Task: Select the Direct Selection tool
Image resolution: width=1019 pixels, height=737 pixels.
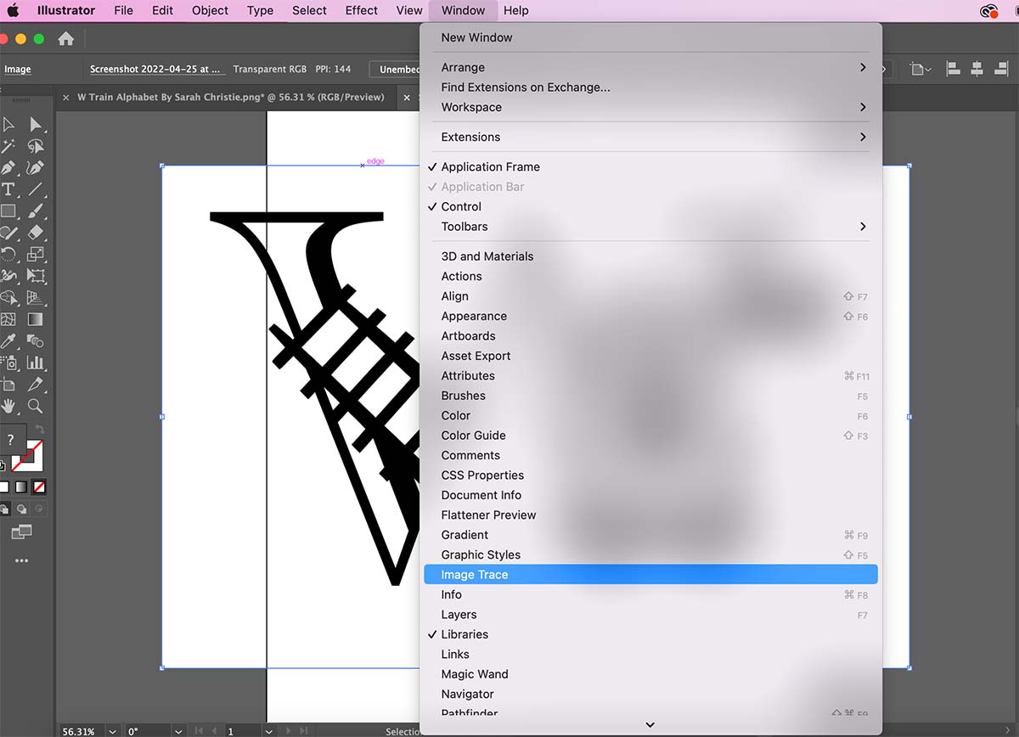Action: 35,125
